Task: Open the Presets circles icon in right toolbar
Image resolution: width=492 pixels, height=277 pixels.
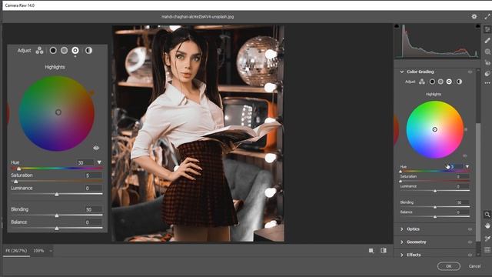Action: pos(487,74)
